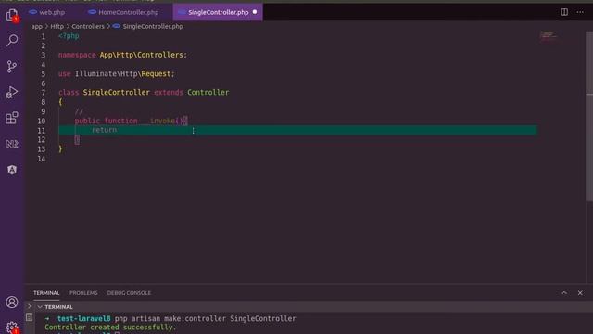The width and height of the screenshot is (593, 334).
Task: Close the unsaved SingleController.php tab dot
Action: [255, 12]
